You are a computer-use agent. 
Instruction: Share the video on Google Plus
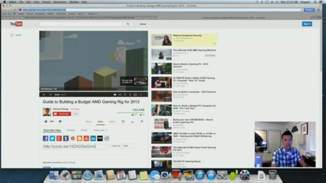click(59, 138)
